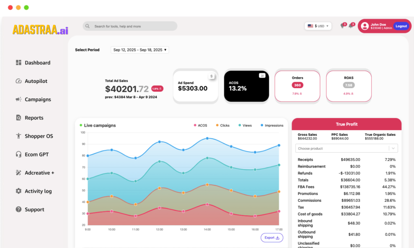Open the USD currency selector
The height and width of the screenshot is (248, 414).
(x=318, y=25)
